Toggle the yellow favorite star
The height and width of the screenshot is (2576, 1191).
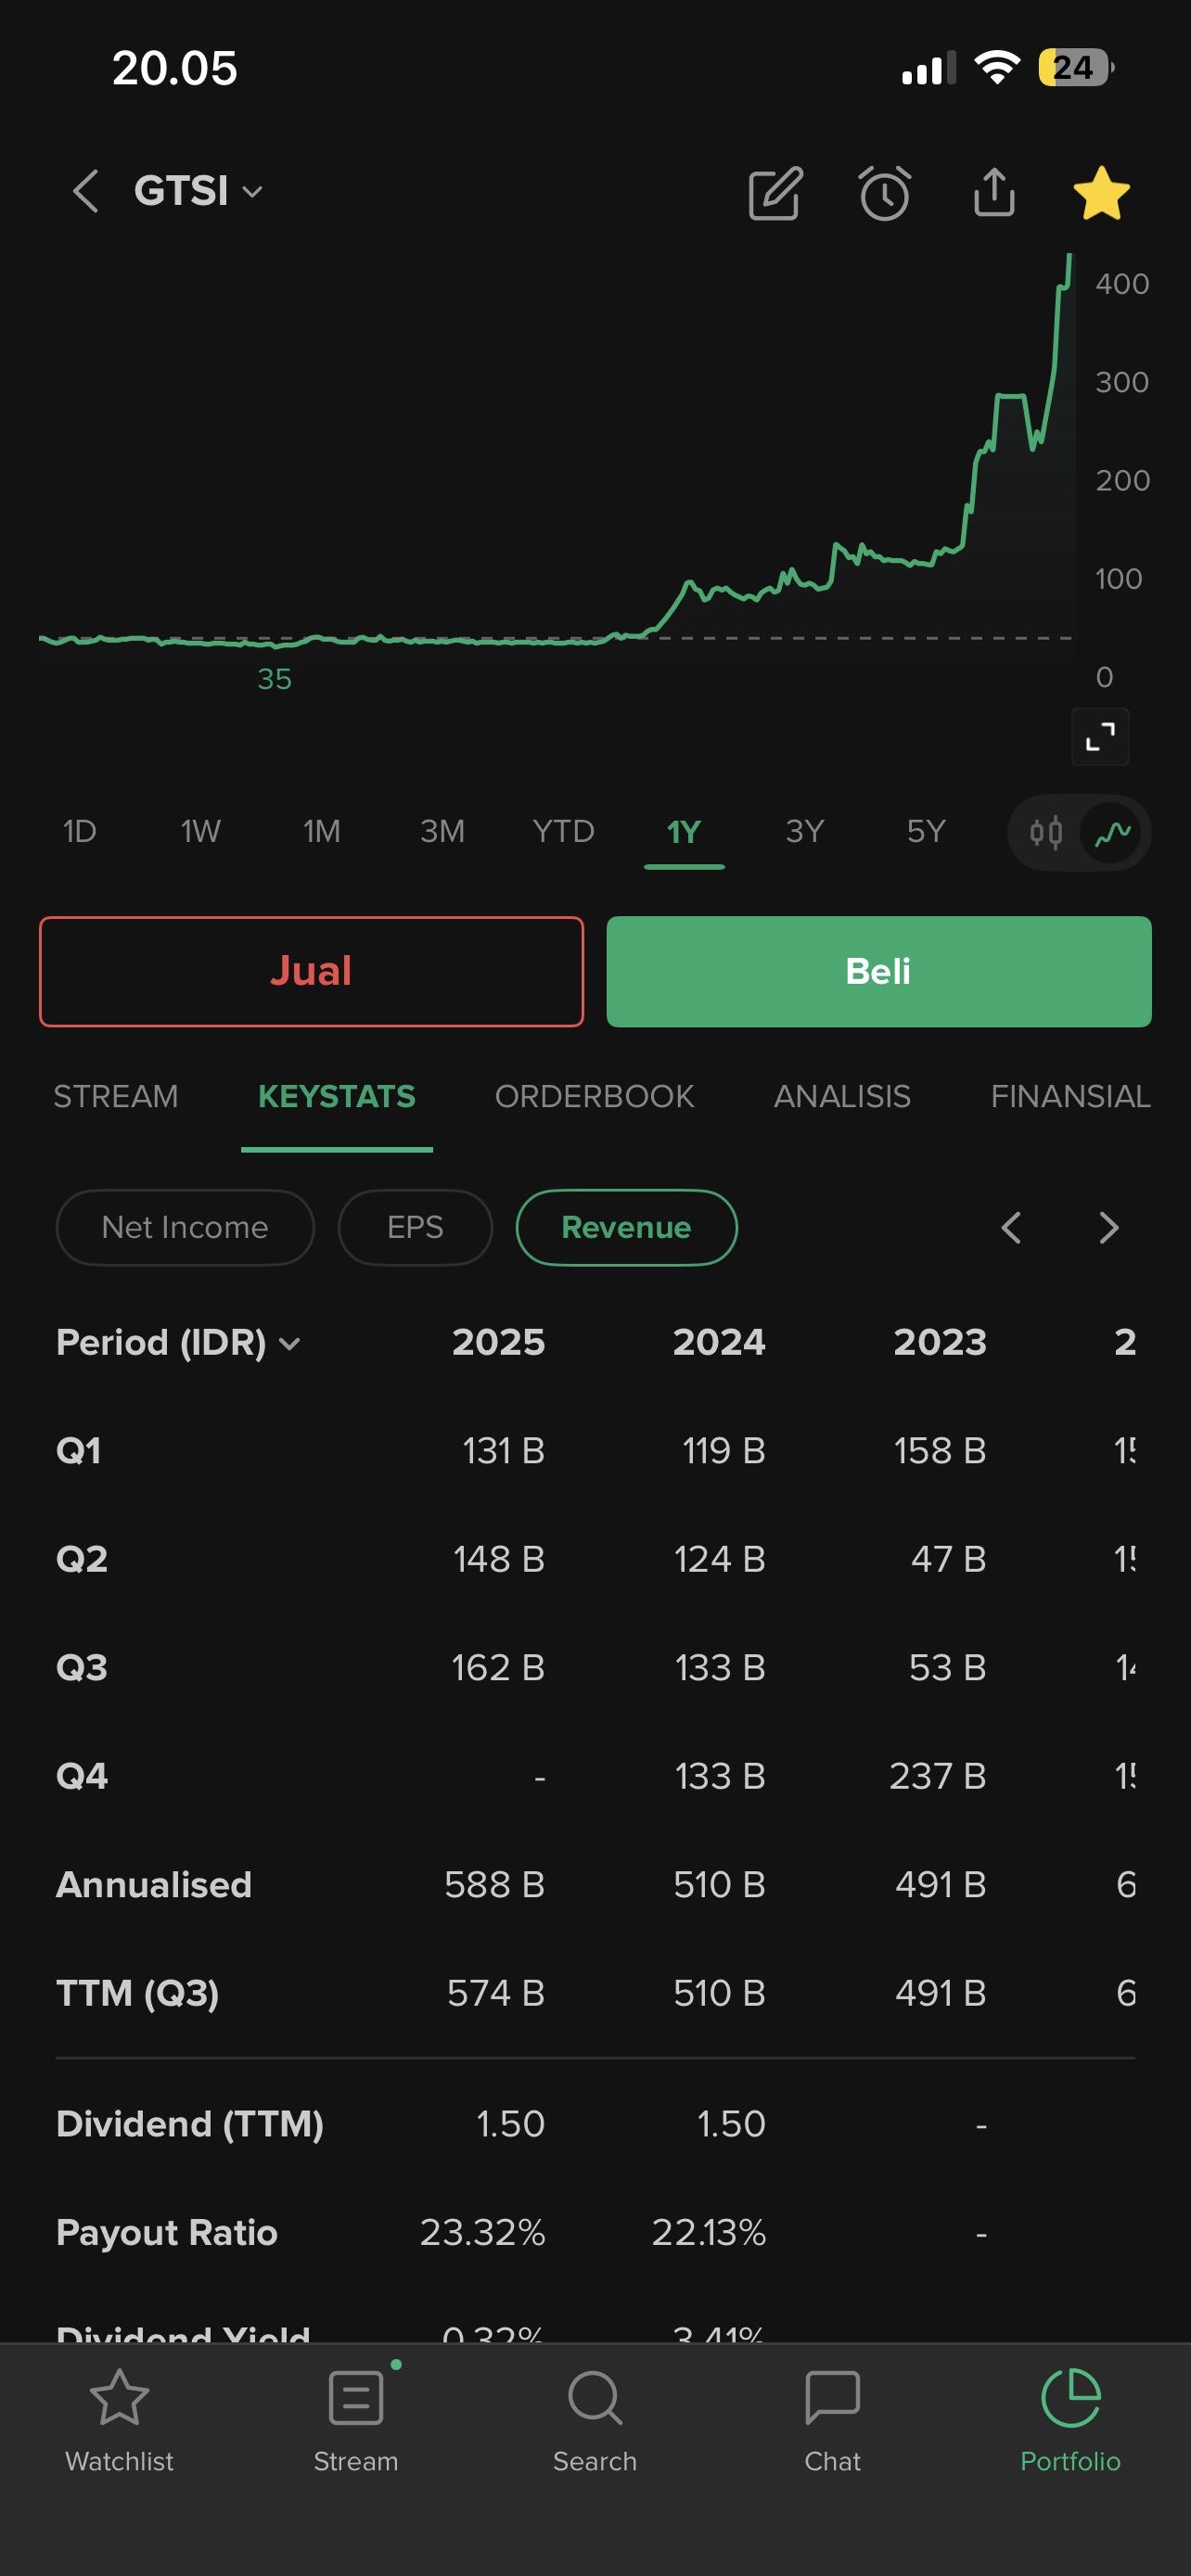[x=1101, y=193]
